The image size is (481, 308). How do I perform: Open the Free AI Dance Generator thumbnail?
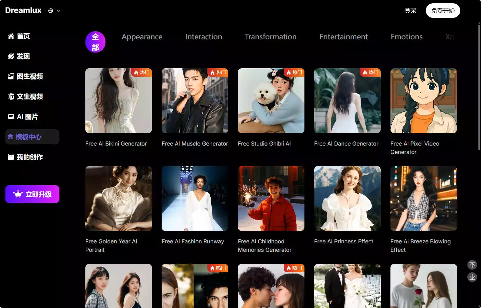[x=347, y=101]
